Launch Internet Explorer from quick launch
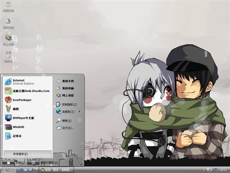230x173 pixels. pos(21,170)
